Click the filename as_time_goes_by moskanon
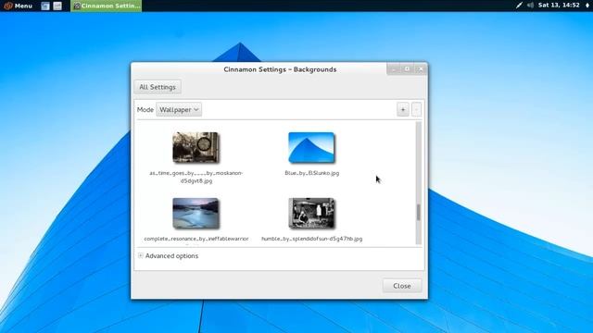Image resolution: width=593 pixels, height=333 pixels. [x=196, y=177]
